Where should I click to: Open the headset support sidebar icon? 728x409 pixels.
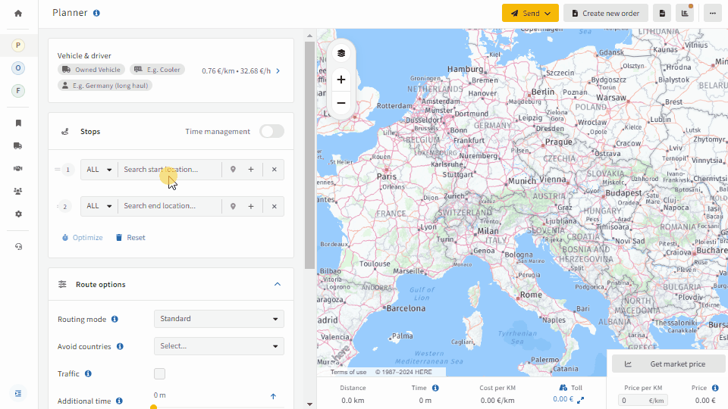pos(18,246)
